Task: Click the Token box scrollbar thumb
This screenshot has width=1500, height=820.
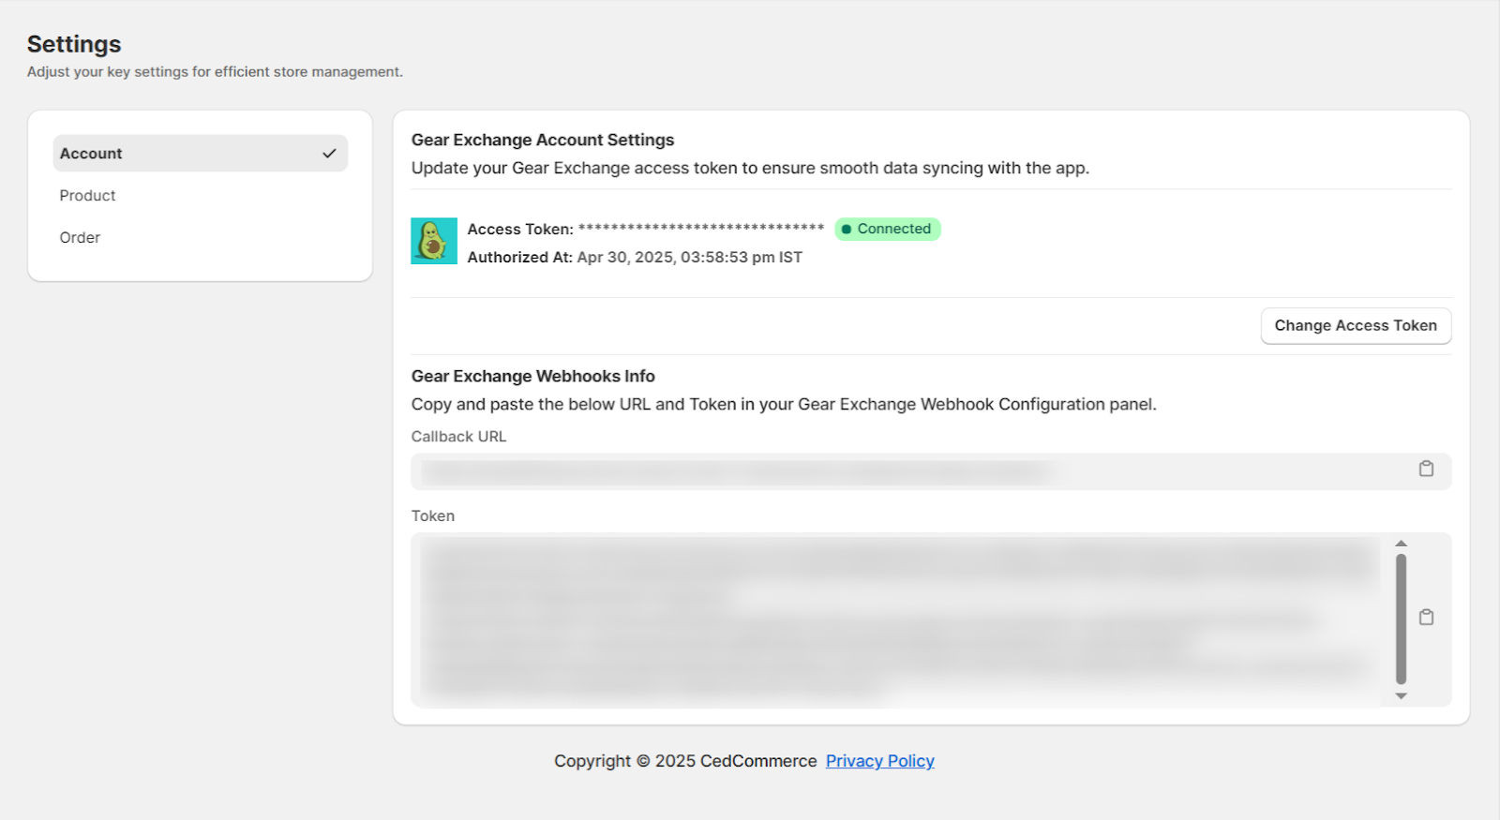Action: coord(1401,619)
